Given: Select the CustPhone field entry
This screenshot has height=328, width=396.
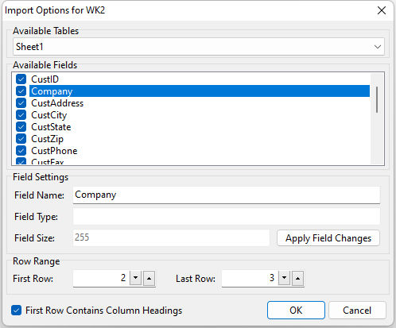Looking at the screenshot, I should pos(54,151).
